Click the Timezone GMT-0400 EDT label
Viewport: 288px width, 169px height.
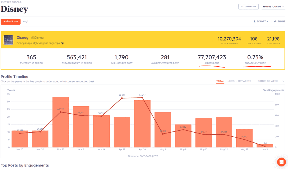click(x=143, y=156)
